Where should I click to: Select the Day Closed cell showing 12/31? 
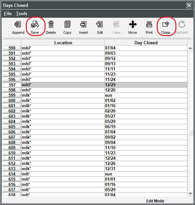(146, 169)
